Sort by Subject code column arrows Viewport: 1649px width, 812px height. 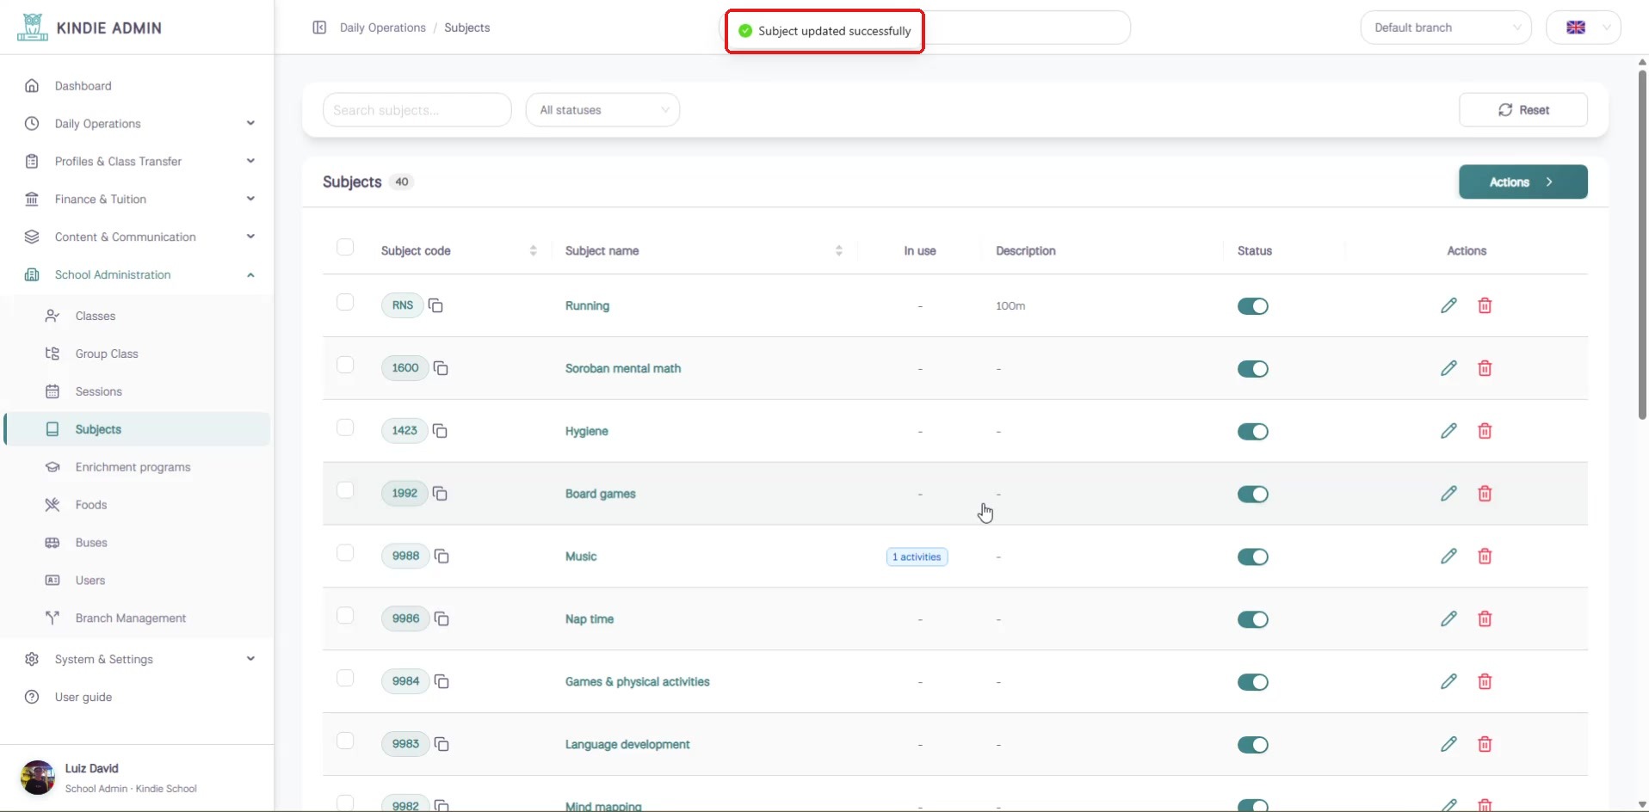[x=533, y=250]
